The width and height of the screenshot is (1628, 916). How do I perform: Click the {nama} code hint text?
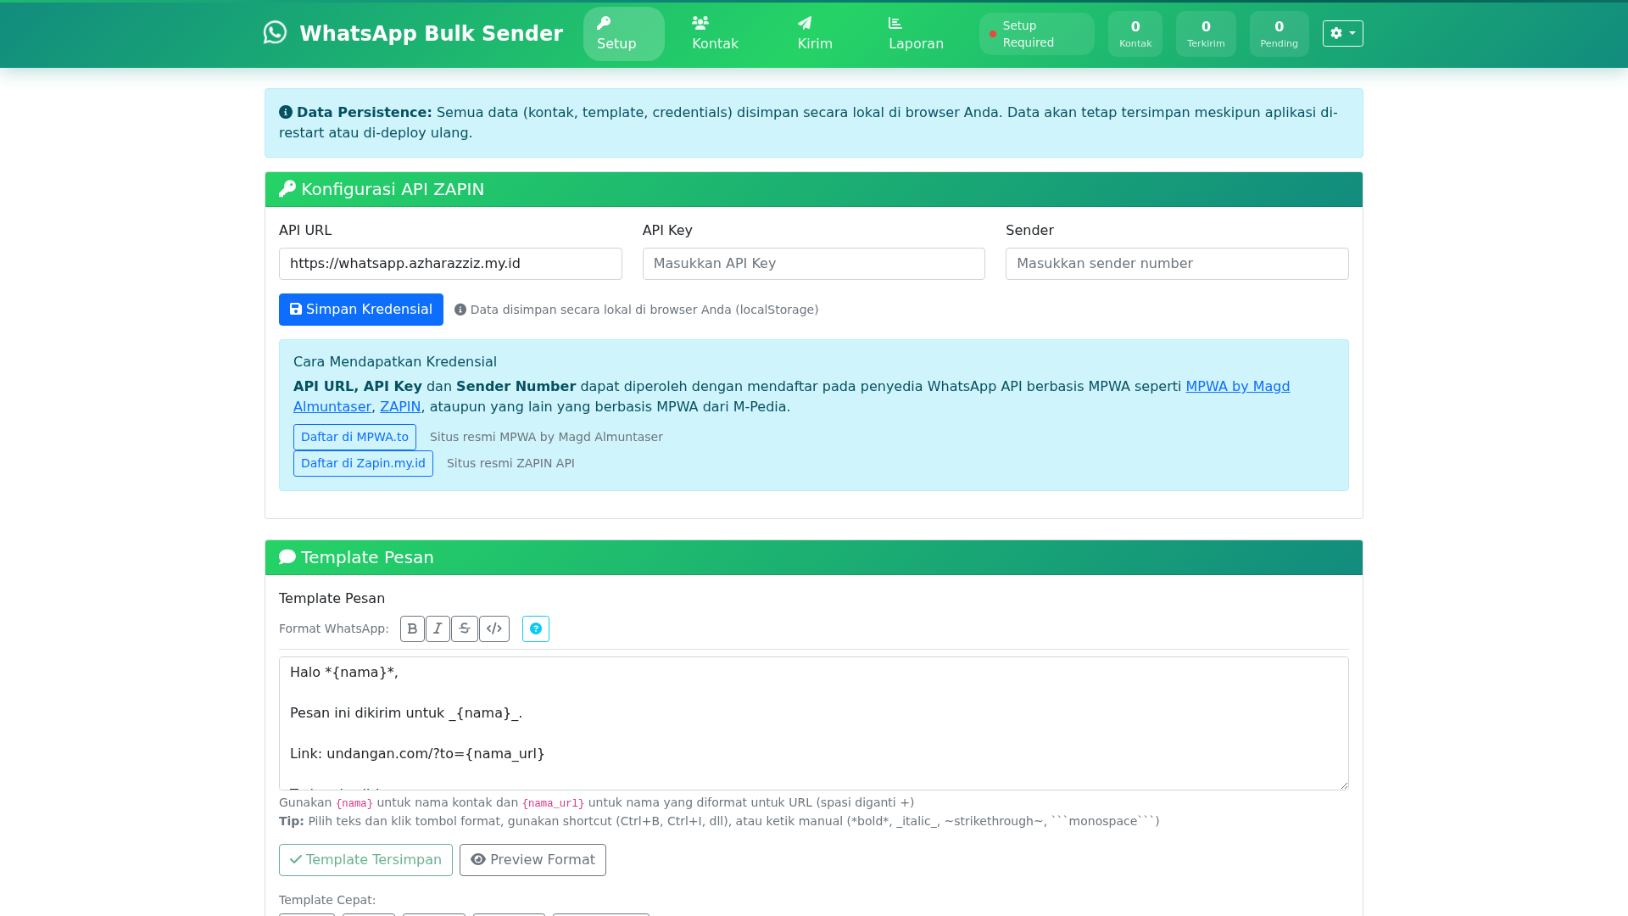(354, 803)
